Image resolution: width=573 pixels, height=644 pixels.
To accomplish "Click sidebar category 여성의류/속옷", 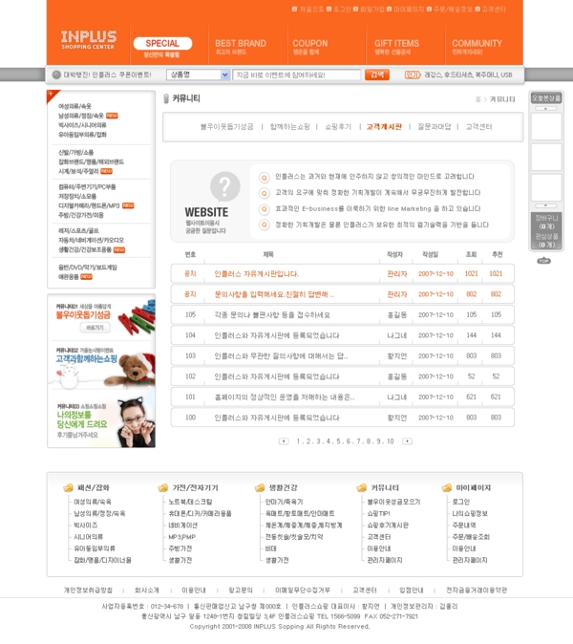I will pyautogui.click(x=74, y=106).
